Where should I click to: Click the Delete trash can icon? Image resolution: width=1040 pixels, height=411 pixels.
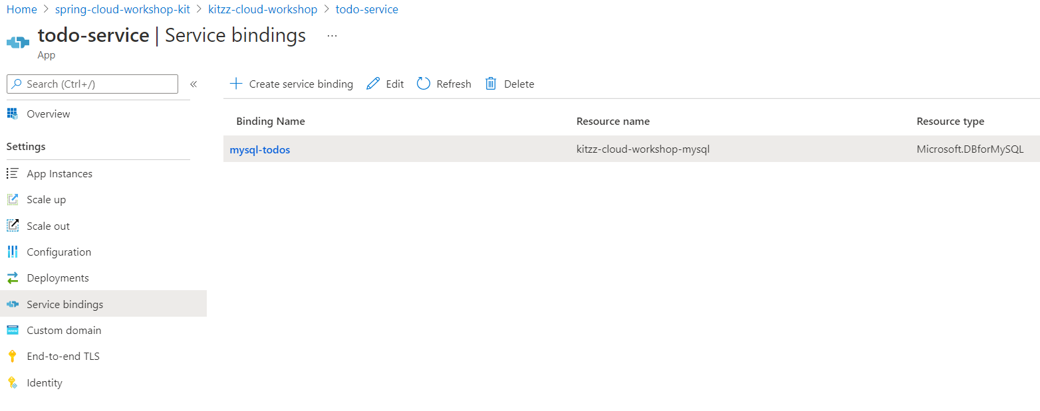pyautogui.click(x=491, y=84)
